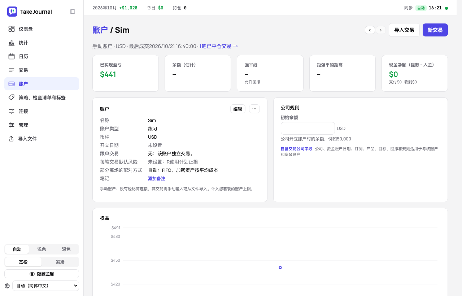462x296 pixels.
Task: Click 编辑 account button
Action: tap(238, 109)
